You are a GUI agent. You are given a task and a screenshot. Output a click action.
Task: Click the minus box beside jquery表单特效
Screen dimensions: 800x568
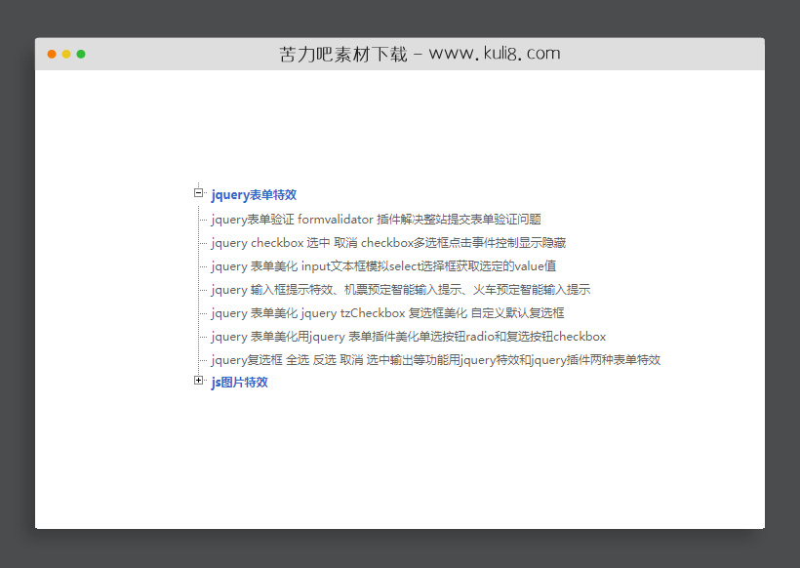(199, 194)
